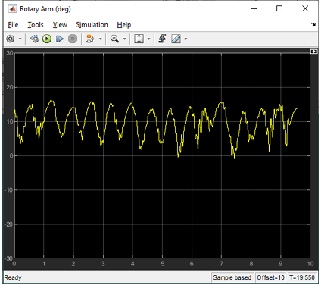The height and width of the screenshot is (285, 321).
Task: Maximize the Rotary Arm scope window
Action: pyautogui.click(x=279, y=8)
